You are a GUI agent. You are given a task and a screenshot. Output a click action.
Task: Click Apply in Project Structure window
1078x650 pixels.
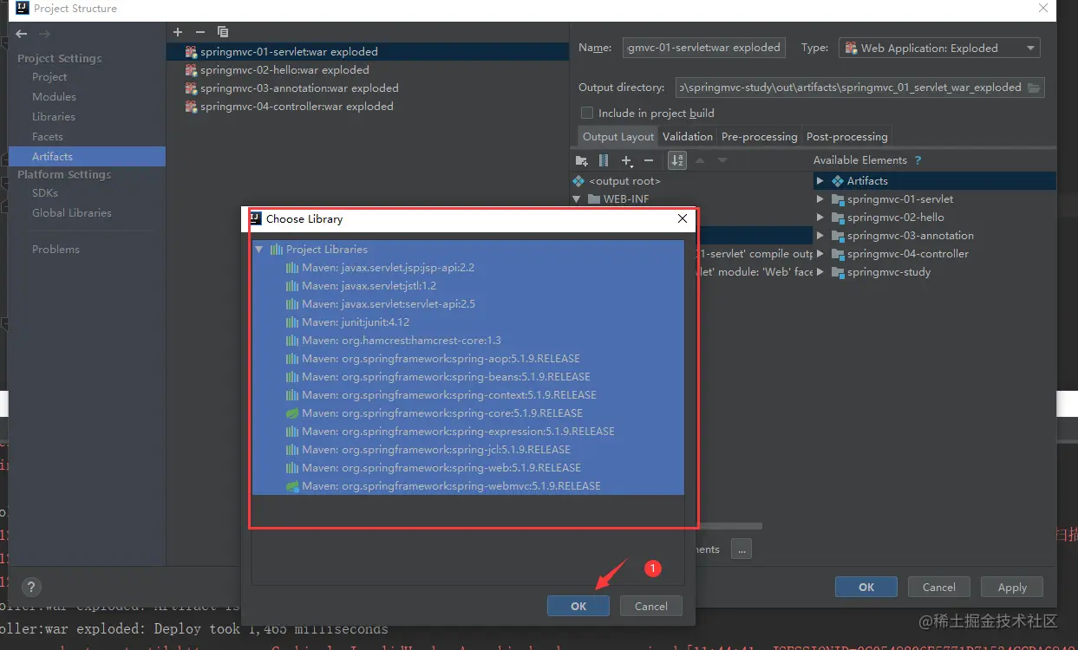(x=1012, y=587)
